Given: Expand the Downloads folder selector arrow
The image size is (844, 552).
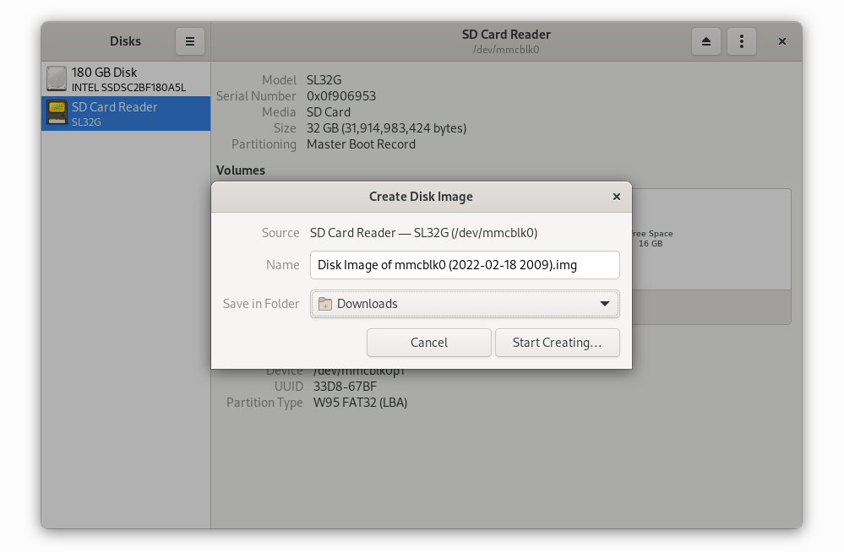Looking at the screenshot, I should click(605, 303).
